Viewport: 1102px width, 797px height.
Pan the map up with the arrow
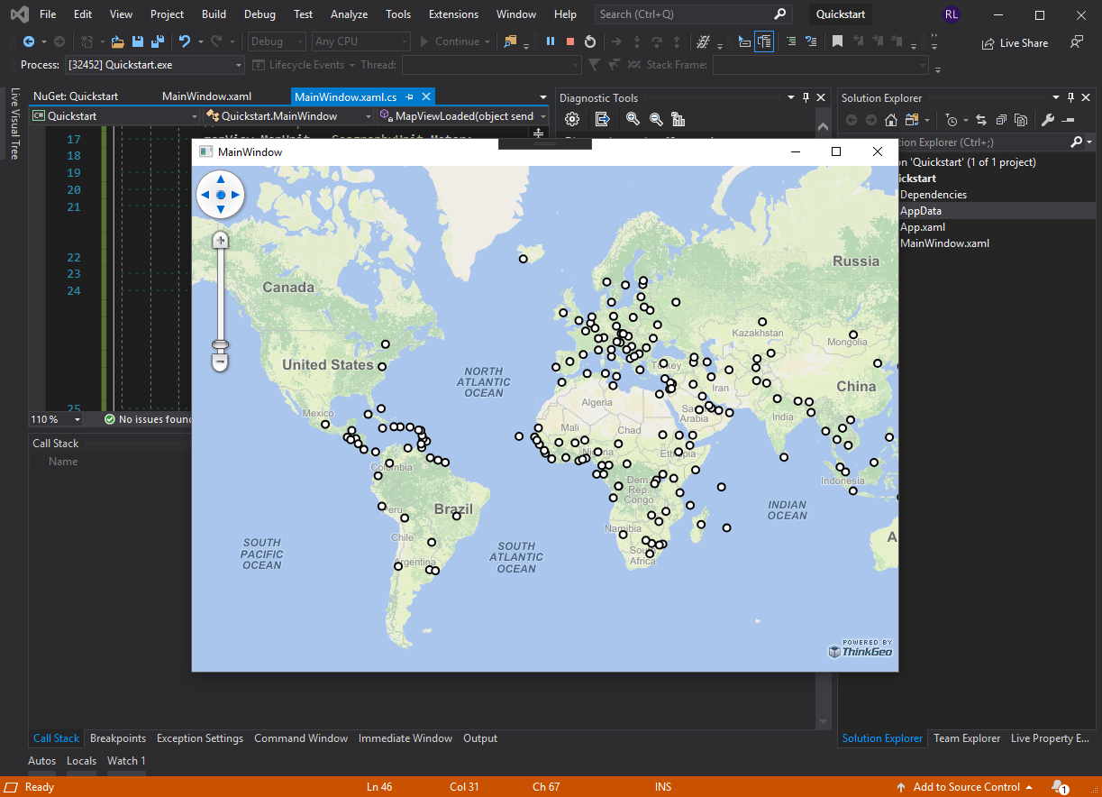220,179
